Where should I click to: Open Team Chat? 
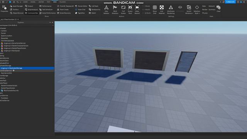80,9
